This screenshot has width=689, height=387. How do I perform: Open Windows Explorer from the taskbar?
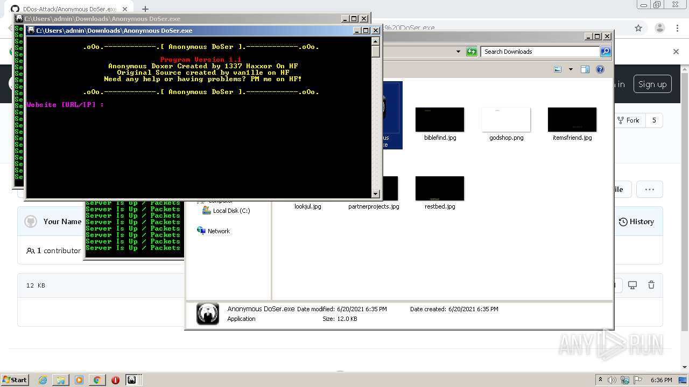tap(61, 379)
